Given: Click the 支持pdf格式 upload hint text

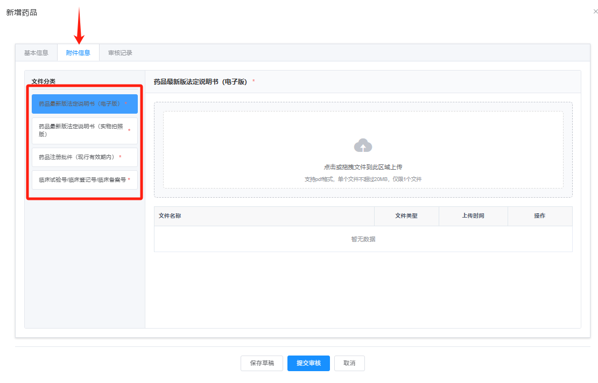Looking at the screenshot, I should (363, 179).
